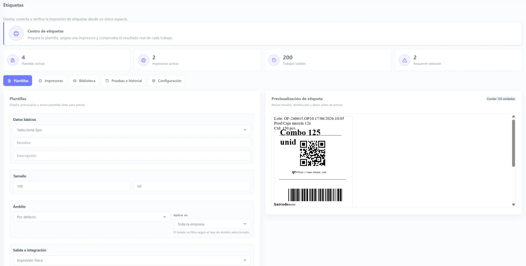Screen dimensions: 526x266
Task: Click the preview scrollbar up arrow
Action: 514,116
